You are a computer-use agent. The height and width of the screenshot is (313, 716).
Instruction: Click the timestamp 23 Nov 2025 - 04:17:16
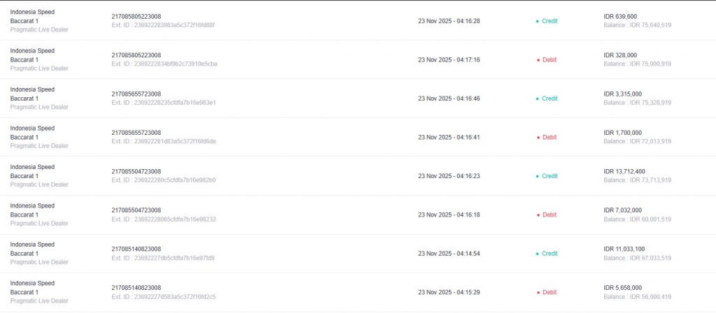click(x=449, y=60)
